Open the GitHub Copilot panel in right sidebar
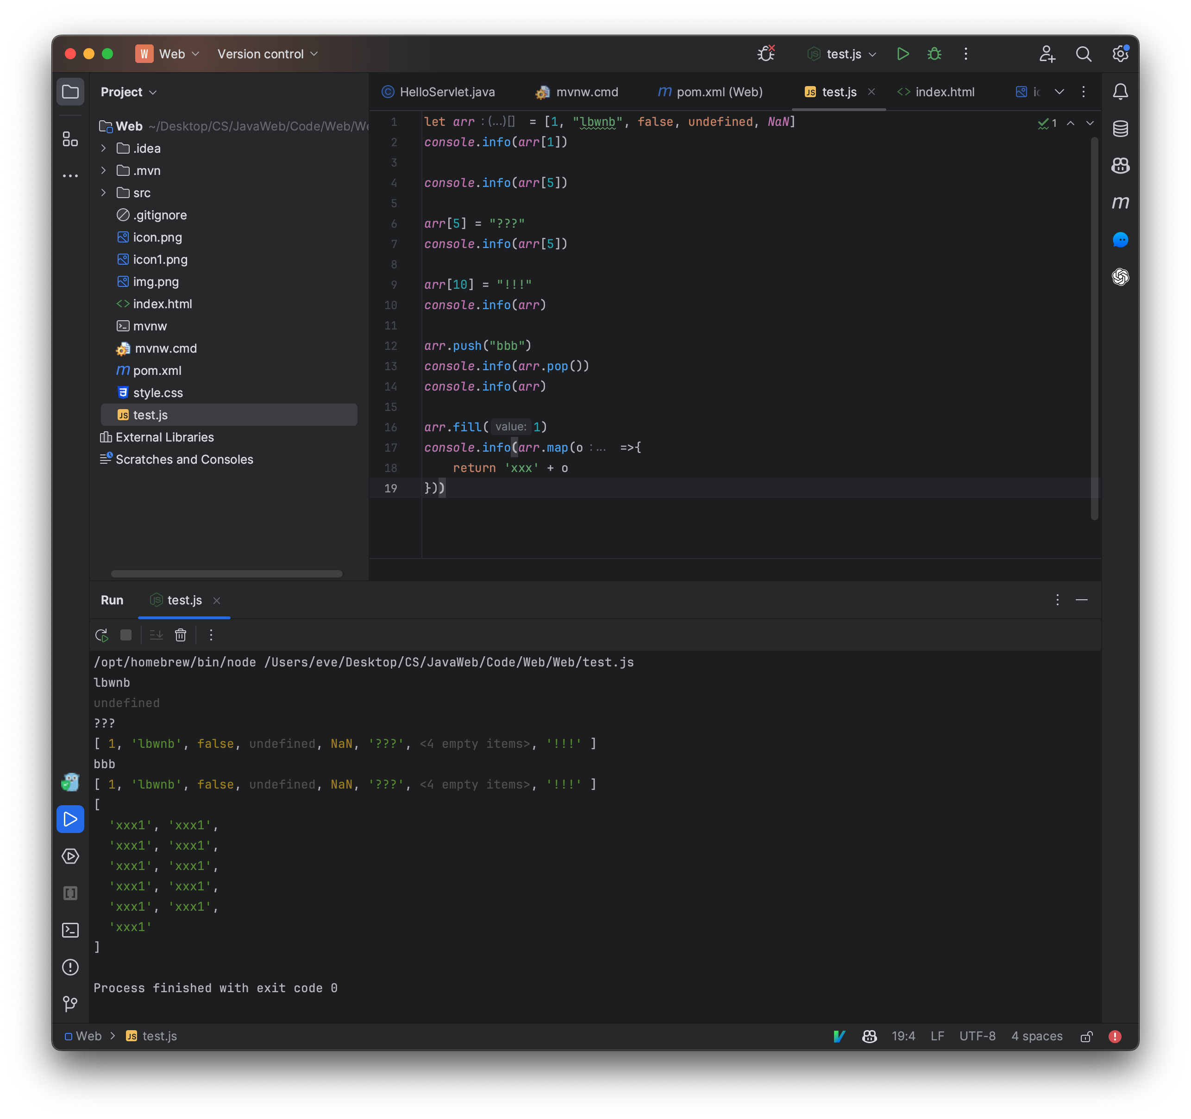The image size is (1191, 1119). click(x=1120, y=165)
